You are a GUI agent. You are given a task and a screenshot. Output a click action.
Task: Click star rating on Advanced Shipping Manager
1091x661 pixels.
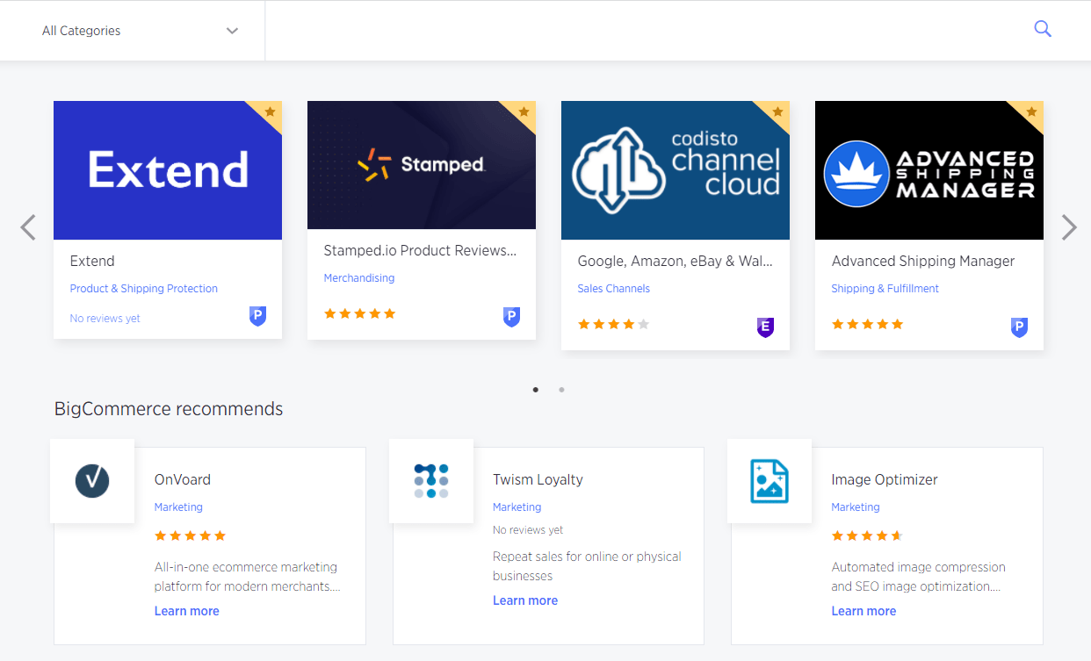coord(868,324)
